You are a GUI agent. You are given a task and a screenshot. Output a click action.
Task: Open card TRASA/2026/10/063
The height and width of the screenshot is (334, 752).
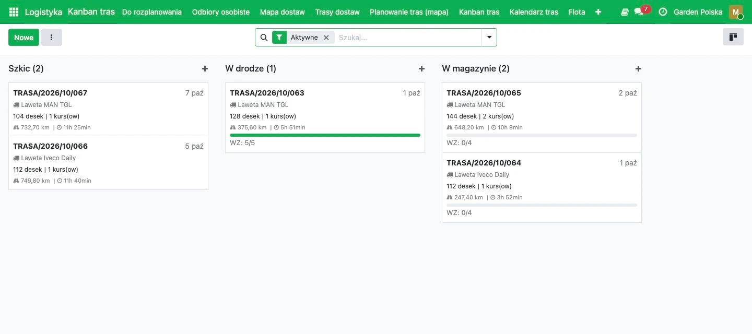coord(325,118)
